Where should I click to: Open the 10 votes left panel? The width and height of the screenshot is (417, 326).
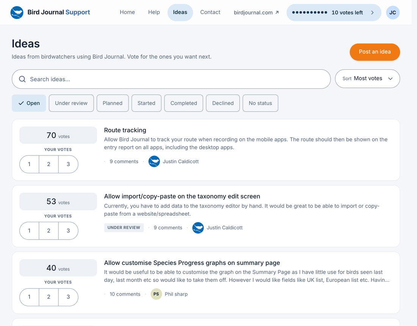tap(334, 13)
